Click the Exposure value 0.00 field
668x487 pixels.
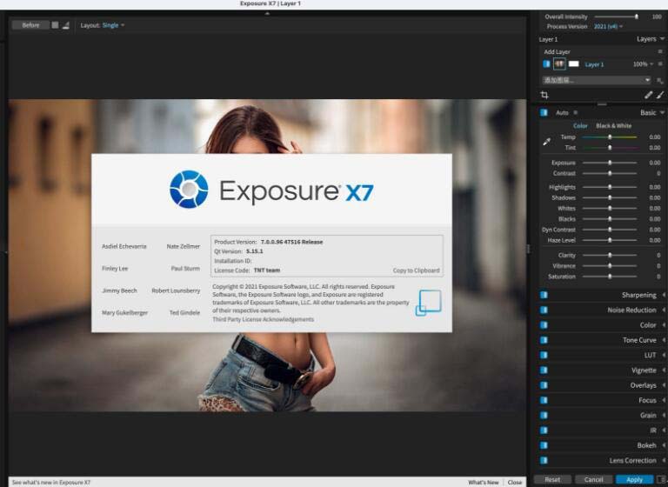point(654,163)
